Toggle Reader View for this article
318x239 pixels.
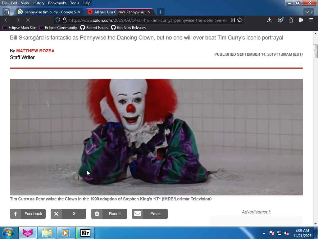tap(233, 20)
